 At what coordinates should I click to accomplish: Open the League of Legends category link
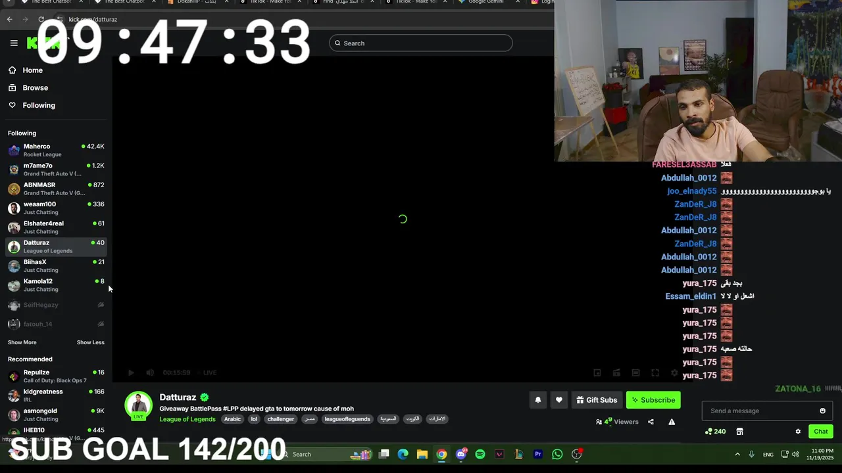coord(187,419)
